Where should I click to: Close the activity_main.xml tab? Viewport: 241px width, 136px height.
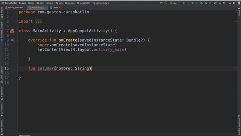[x=25, y=8]
